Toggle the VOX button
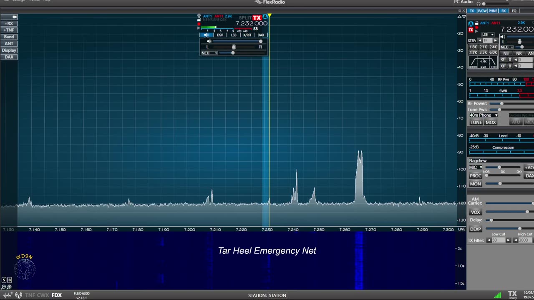 pos(476,212)
